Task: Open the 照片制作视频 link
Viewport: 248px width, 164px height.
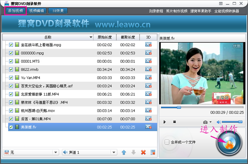Action: pyautogui.click(x=177, y=11)
